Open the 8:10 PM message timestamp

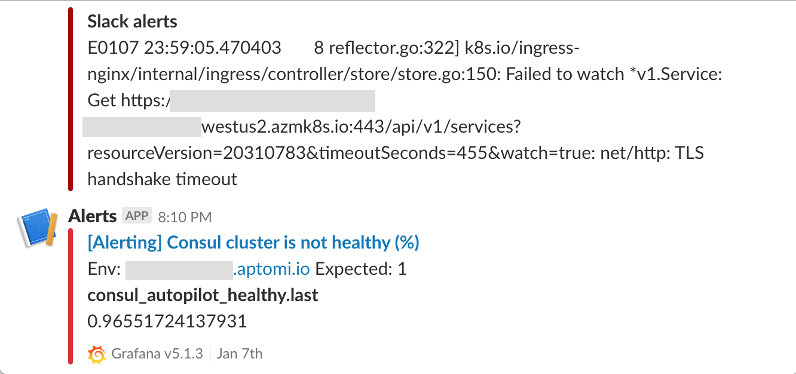[185, 217]
